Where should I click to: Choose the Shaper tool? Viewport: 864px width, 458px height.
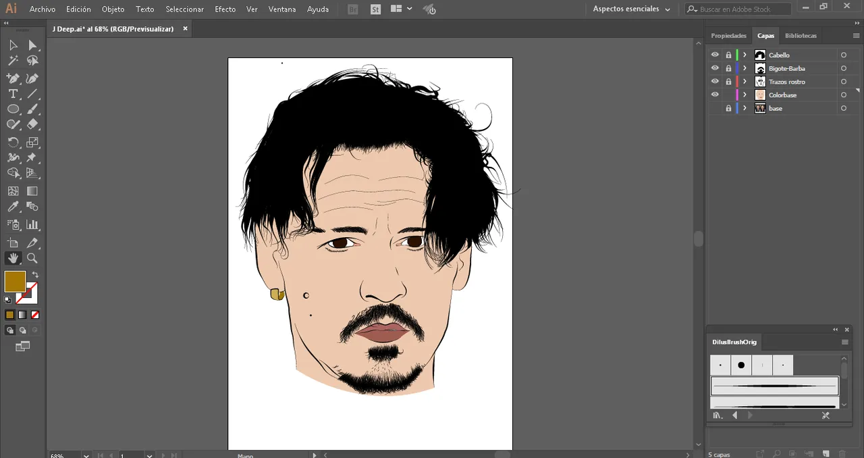(13, 125)
